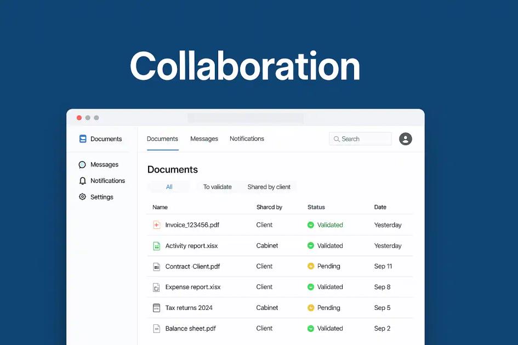Sort by the Date column header
This screenshot has width=518, height=345.
pyautogui.click(x=380, y=207)
